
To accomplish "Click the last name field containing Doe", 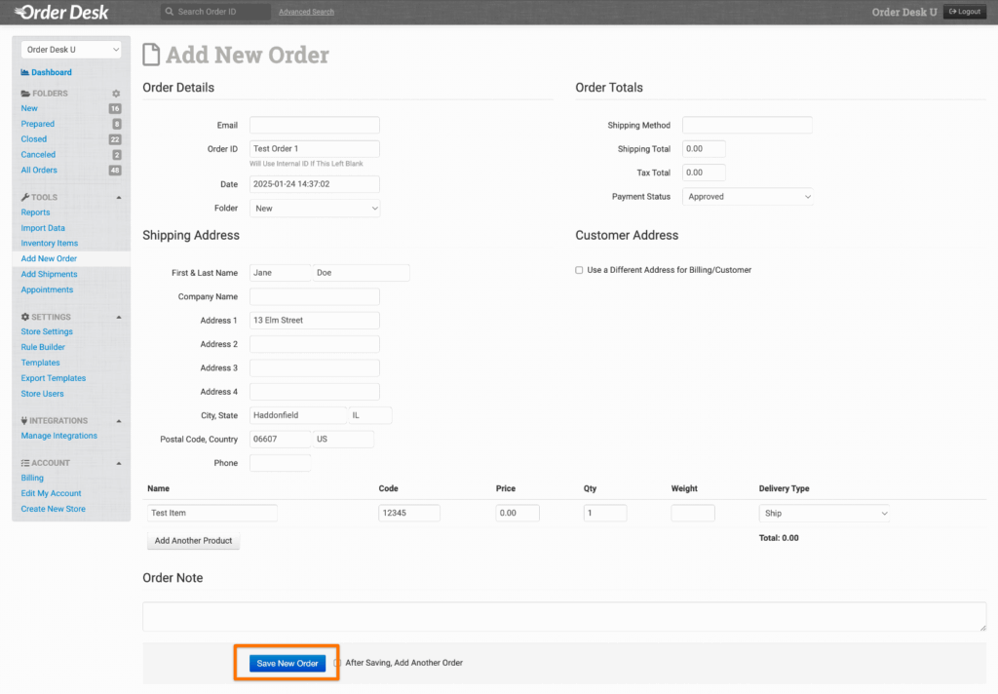I will (362, 273).
